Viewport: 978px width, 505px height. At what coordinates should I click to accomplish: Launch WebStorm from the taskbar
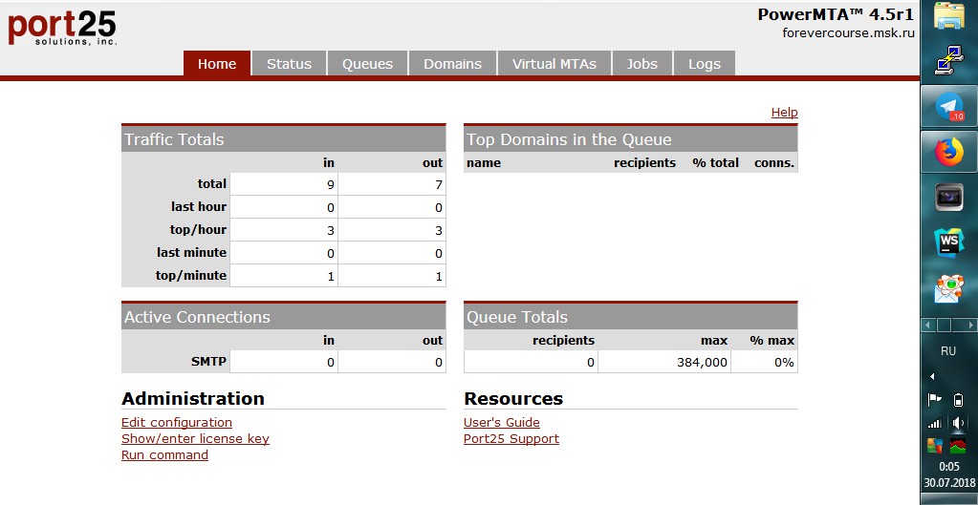(948, 242)
